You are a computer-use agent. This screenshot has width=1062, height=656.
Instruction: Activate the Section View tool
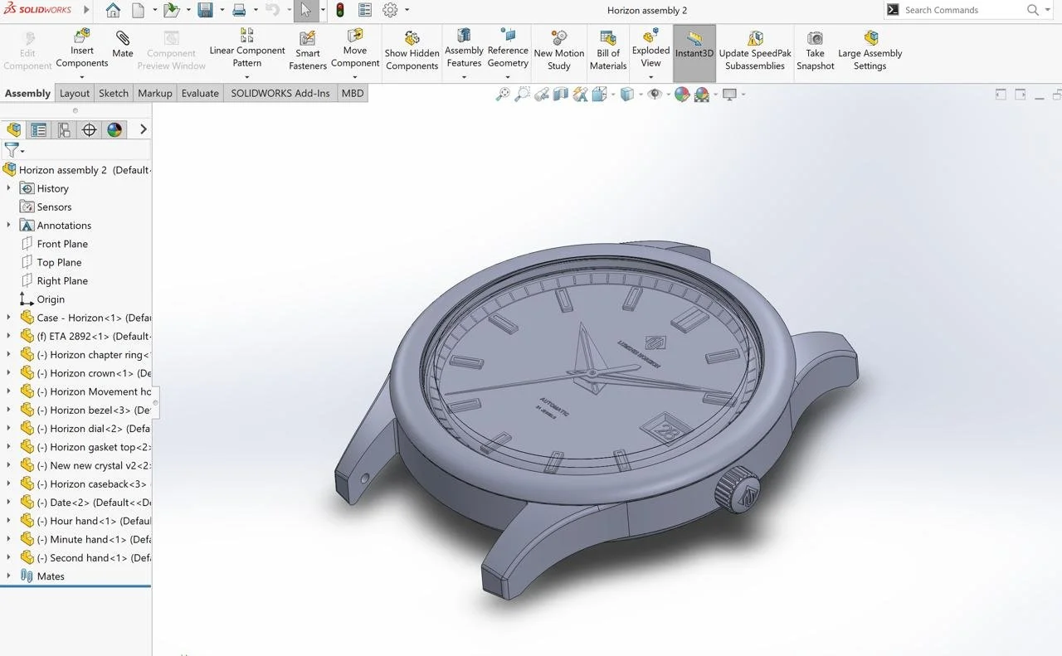(560, 94)
